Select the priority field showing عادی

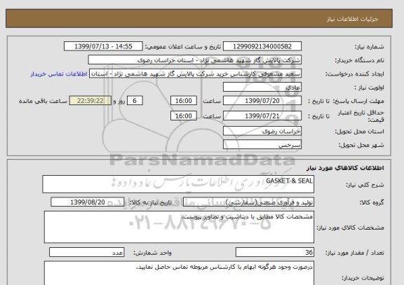pyautogui.click(x=262, y=88)
